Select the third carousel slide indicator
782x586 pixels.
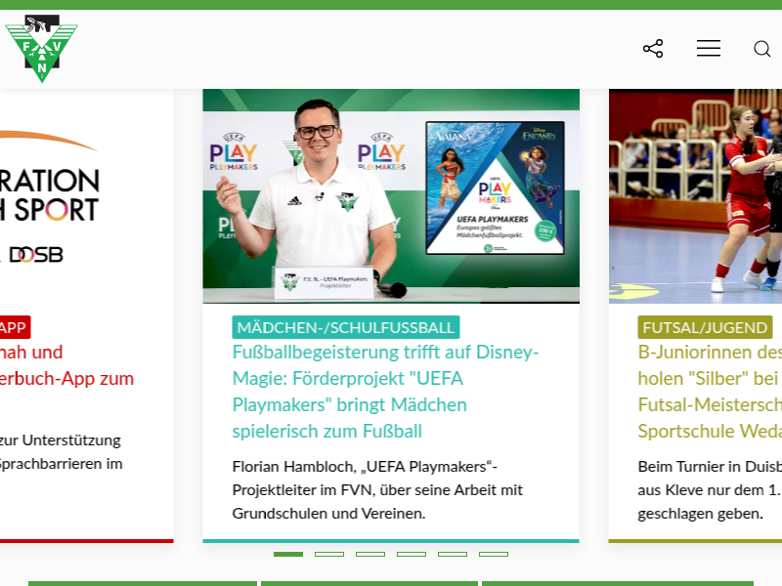370,554
